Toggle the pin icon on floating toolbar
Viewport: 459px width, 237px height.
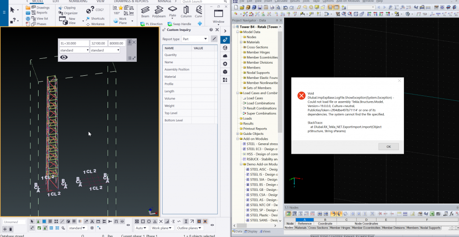(130, 42)
